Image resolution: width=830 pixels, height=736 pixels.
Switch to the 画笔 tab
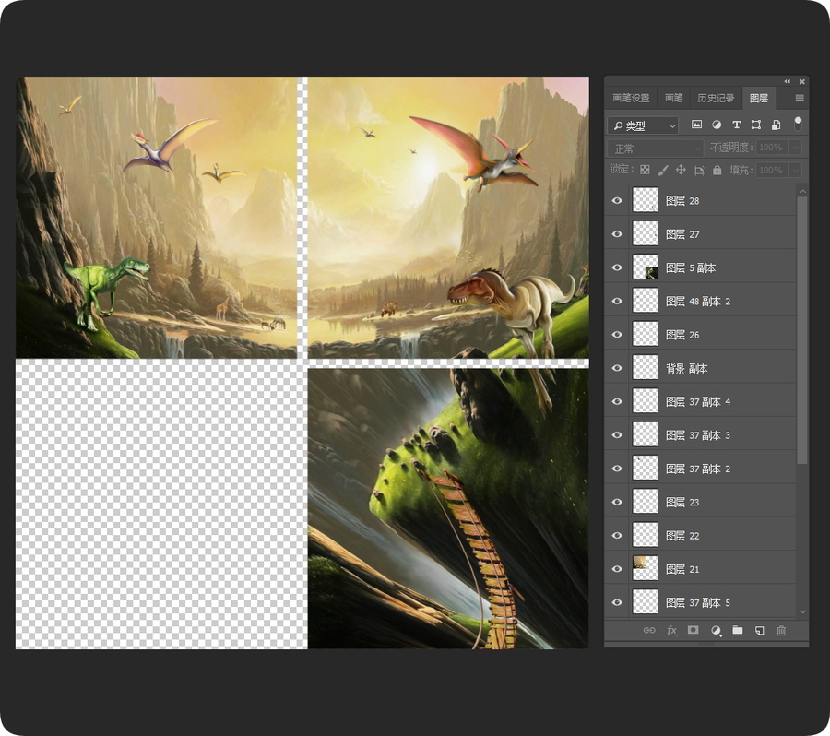point(674,98)
